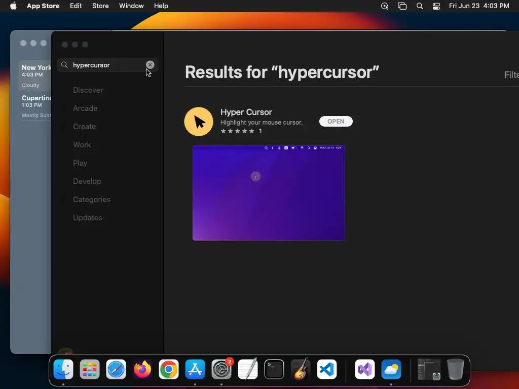
Task: Open Launchpad from the Dock
Action: [90, 369]
